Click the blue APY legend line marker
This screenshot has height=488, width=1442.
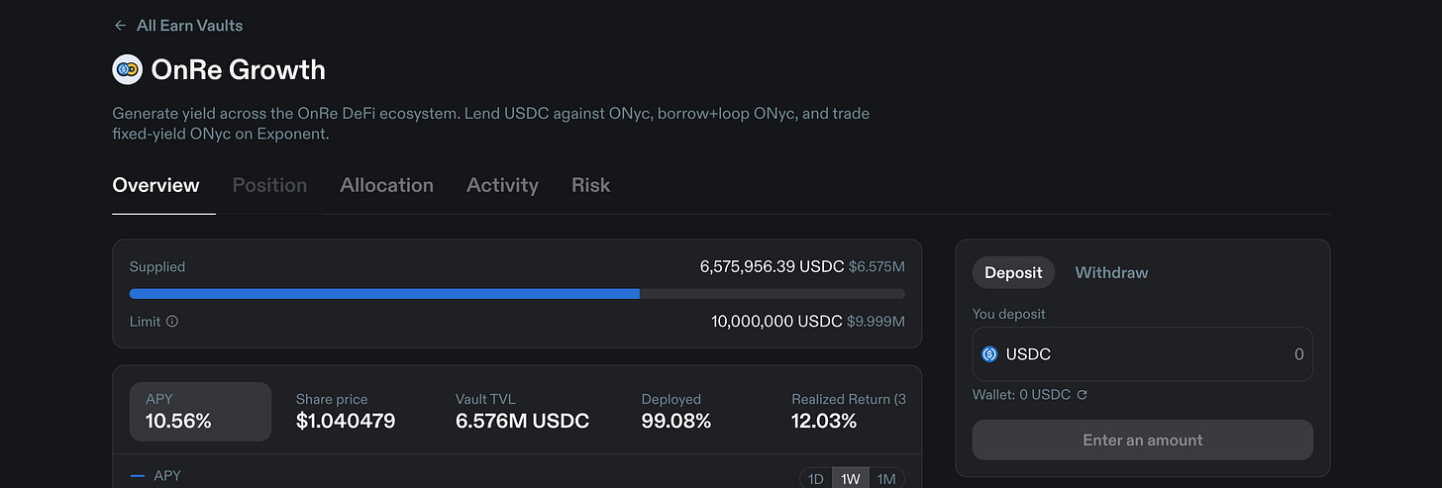[x=138, y=476]
